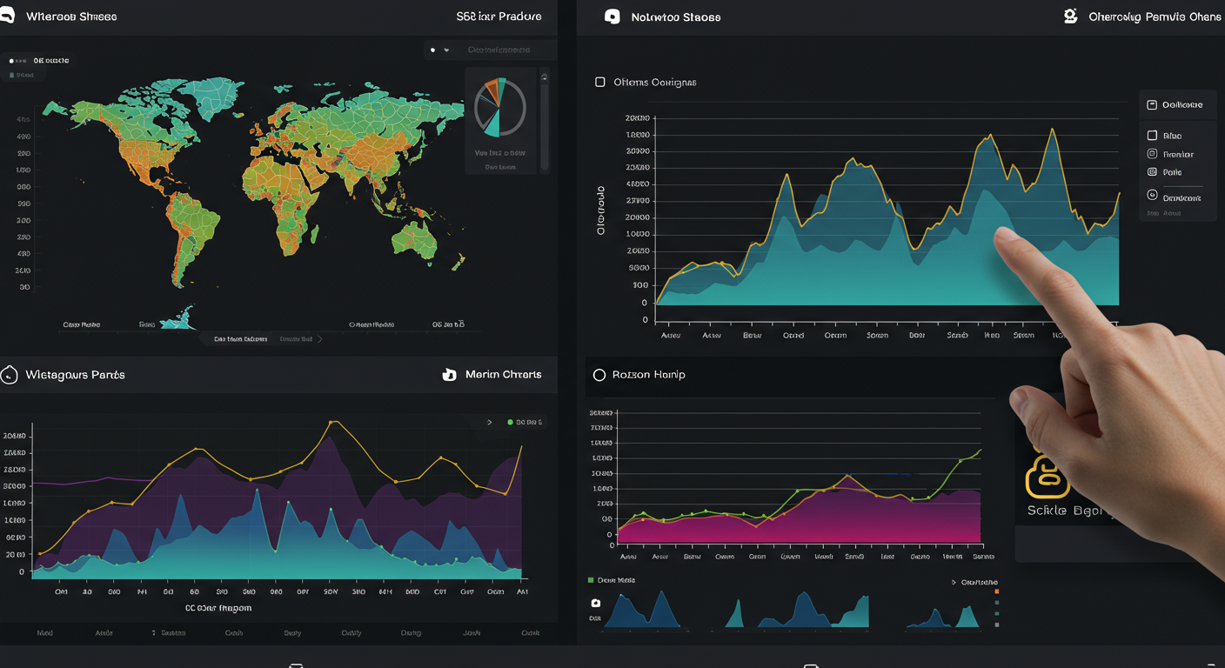Toggle the second legend icon option in right panel
The width and height of the screenshot is (1225, 668).
click(x=1152, y=154)
